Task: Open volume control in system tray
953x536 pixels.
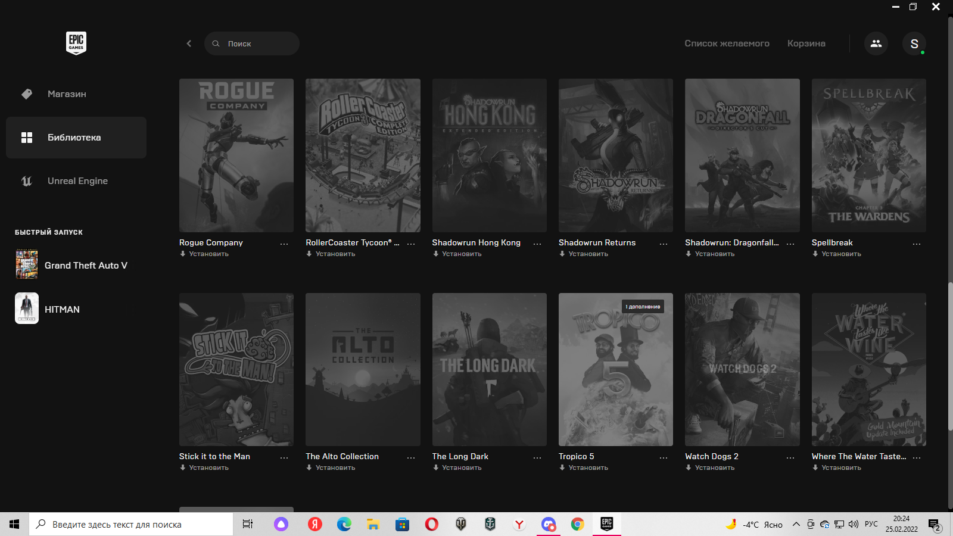Action: [x=854, y=524]
